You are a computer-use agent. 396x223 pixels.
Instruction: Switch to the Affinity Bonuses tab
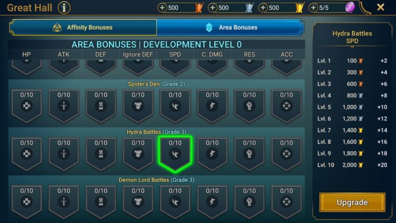point(83,27)
